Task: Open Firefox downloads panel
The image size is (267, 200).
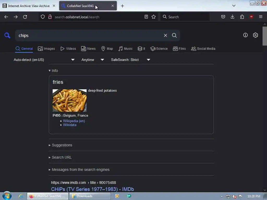Action: pyautogui.click(x=232, y=17)
